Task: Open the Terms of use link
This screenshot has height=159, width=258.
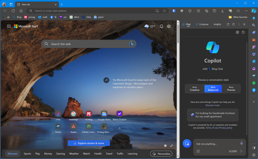Action: coord(212,128)
